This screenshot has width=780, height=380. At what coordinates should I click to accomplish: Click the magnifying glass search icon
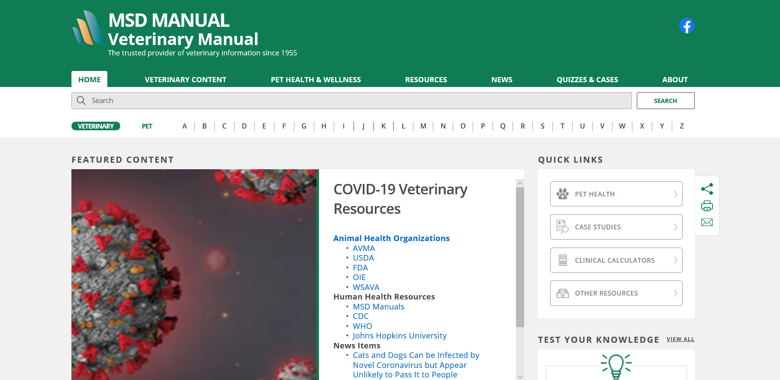coord(81,100)
